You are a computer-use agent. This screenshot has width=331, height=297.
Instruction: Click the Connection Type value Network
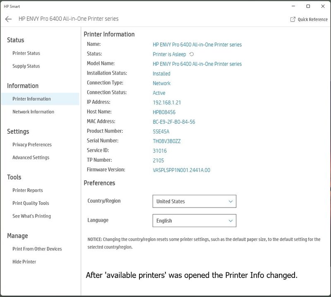click(x=161, y=83)
